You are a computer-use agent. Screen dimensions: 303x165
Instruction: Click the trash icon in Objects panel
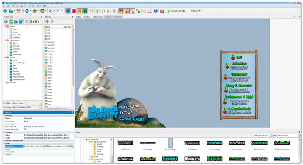coord(52,22)
